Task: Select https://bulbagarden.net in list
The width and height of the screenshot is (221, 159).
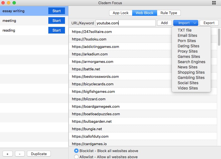Action: tap(143, 121)
